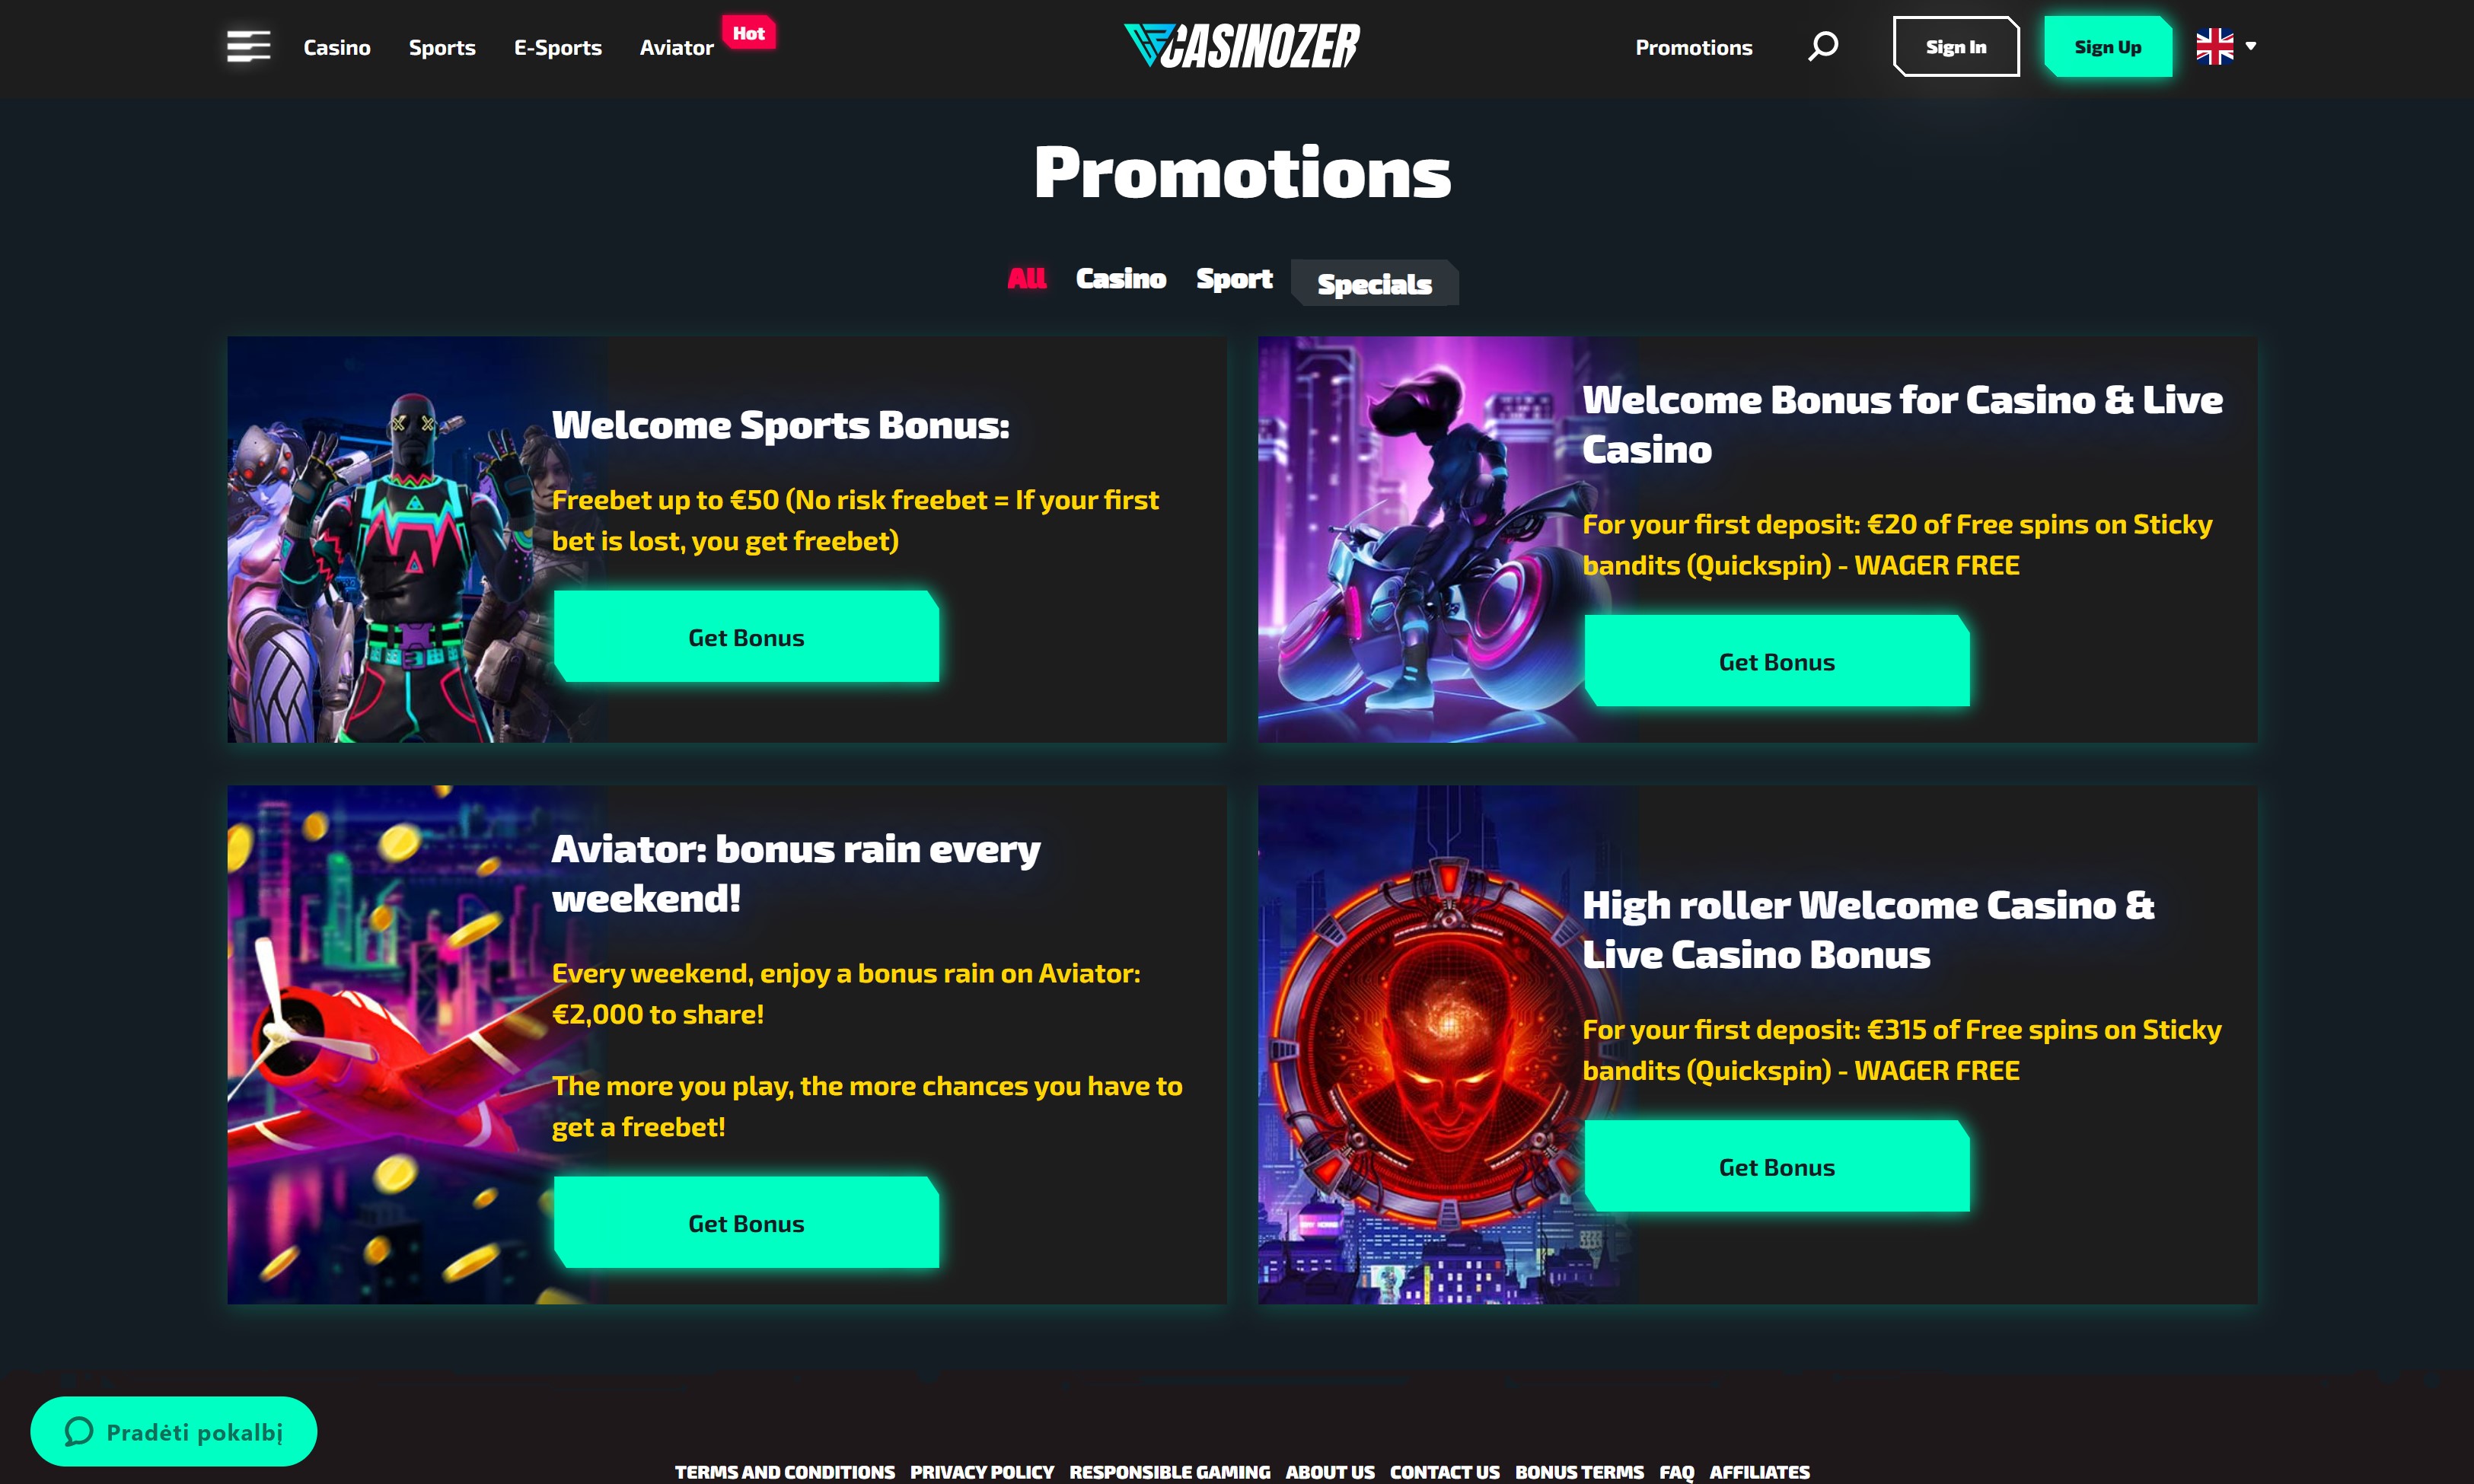2474x1484 pixels.
Task: Click Sign In button
Action: [1956, 46]
